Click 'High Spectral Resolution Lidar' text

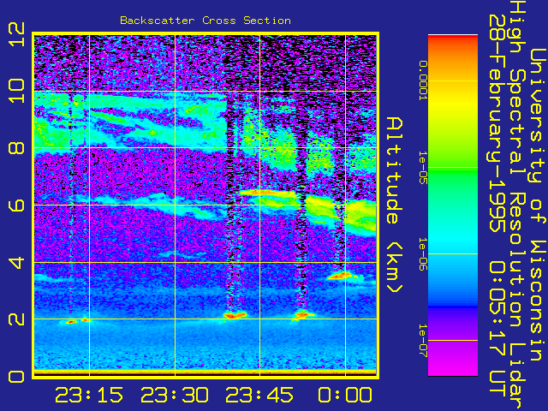517,205
